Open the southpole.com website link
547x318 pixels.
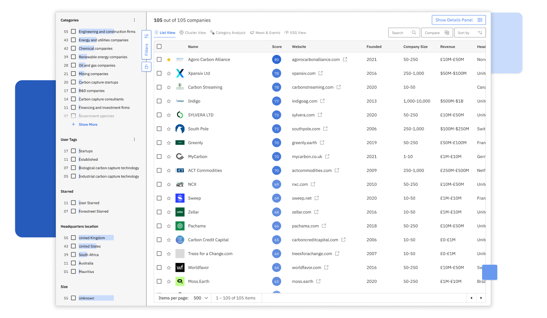click(x=306, y=129)
